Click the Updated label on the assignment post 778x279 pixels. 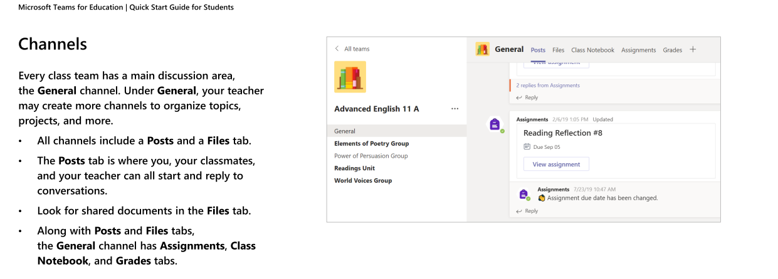click(x=602, y=119)
